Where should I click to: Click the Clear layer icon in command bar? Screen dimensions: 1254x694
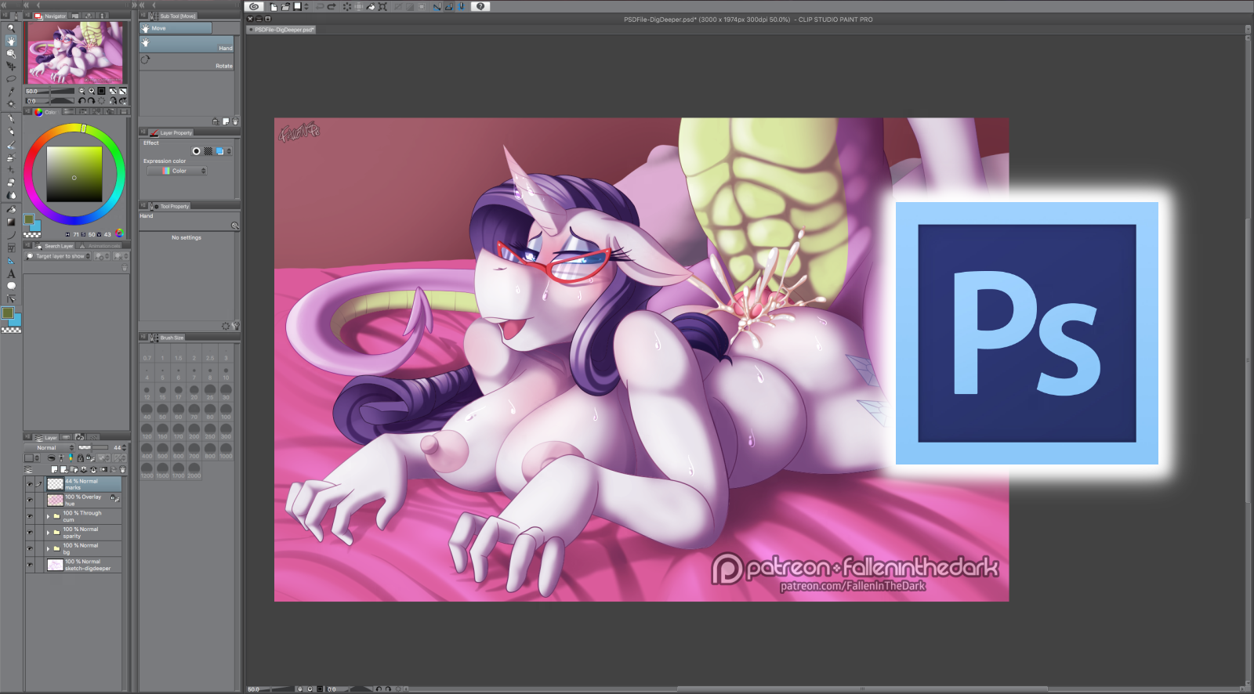(347, 6)
